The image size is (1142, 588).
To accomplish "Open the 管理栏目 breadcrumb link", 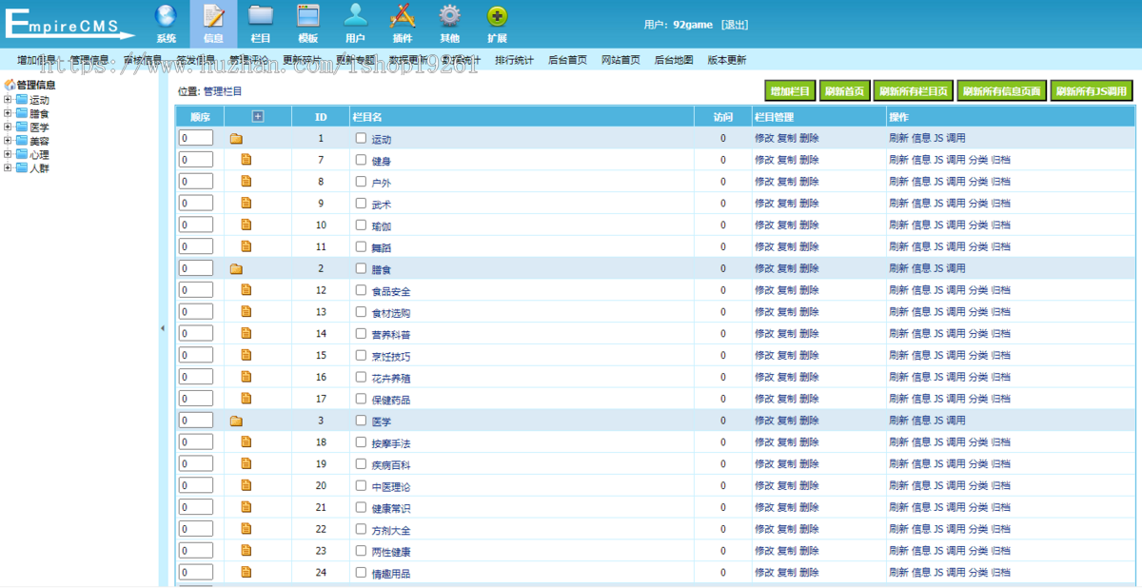I will [223, 91].
